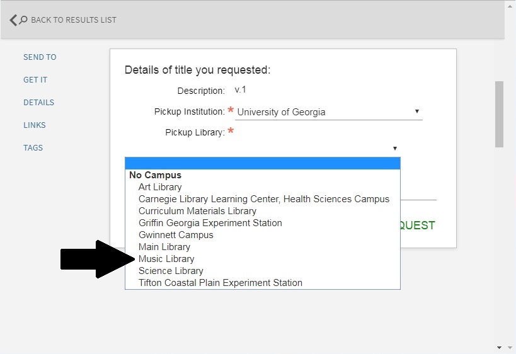
Task: Select Main Library option
Action: point(164,247)
